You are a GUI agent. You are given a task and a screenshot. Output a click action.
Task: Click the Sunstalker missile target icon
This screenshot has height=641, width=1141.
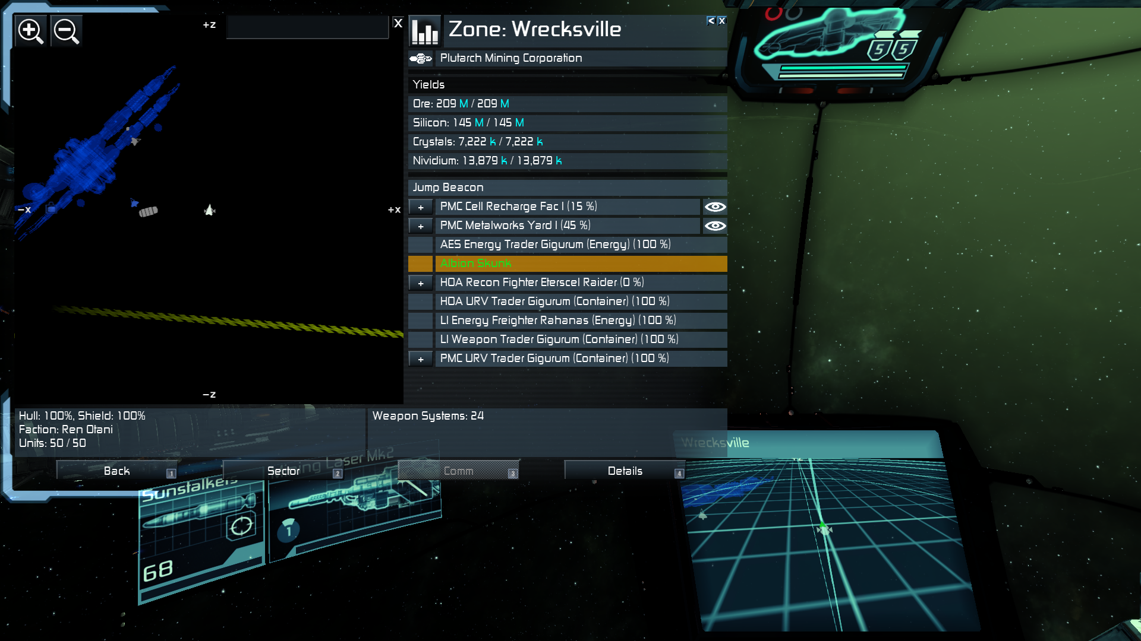[241, 525]
